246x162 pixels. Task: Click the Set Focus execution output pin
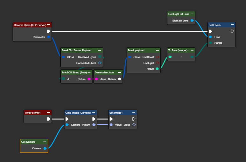(232, 31)
